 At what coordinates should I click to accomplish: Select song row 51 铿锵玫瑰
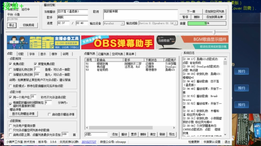tap(130, 64)
